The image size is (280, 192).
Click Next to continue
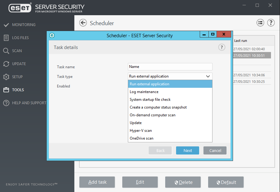pos(188,150)
